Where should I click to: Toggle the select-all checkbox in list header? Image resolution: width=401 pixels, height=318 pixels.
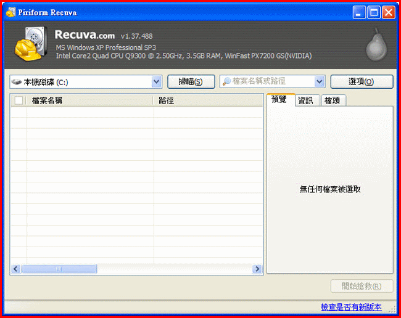click(x=19, y=100)
